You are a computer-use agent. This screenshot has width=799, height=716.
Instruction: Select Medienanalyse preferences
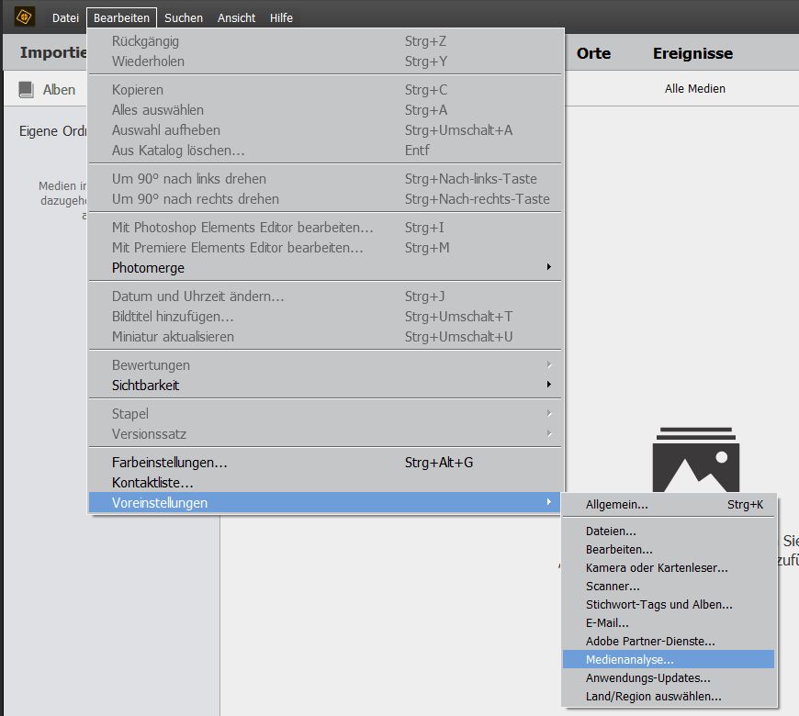click(x=669, y=659)
